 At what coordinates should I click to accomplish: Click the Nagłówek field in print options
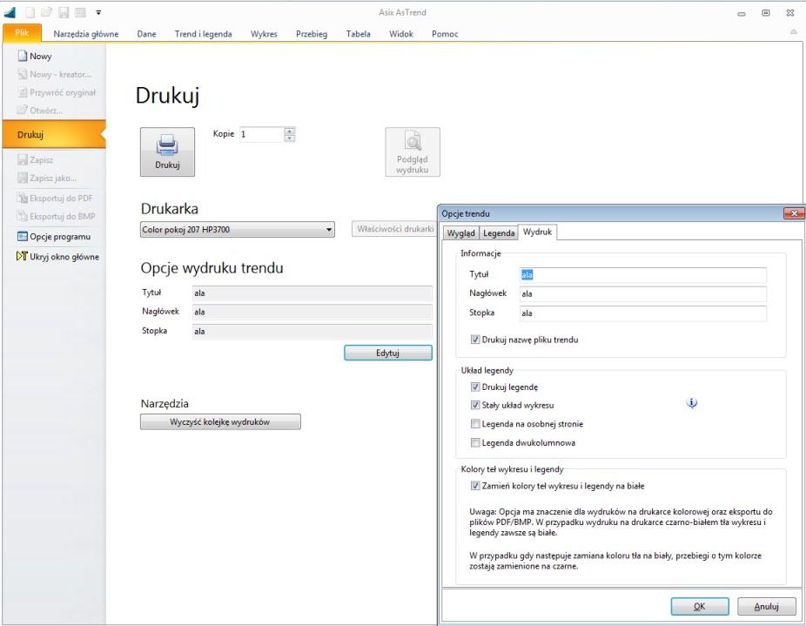click(x=312, y=312)
